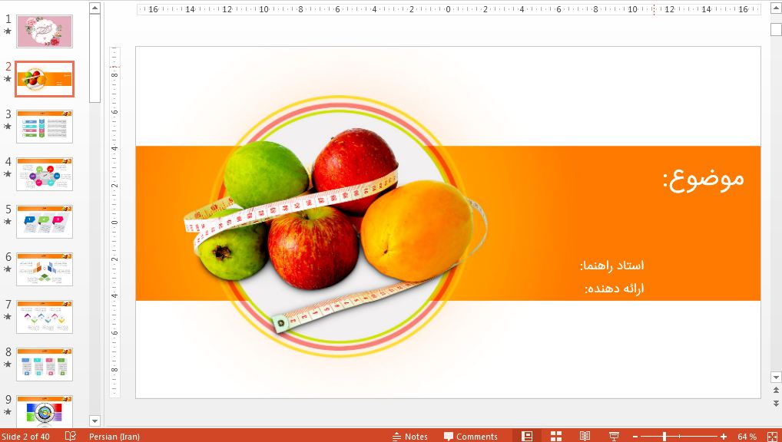Click the spell check icon in status bar
Image resolution: width=782 pixels, height=442 pixels.
71,436
